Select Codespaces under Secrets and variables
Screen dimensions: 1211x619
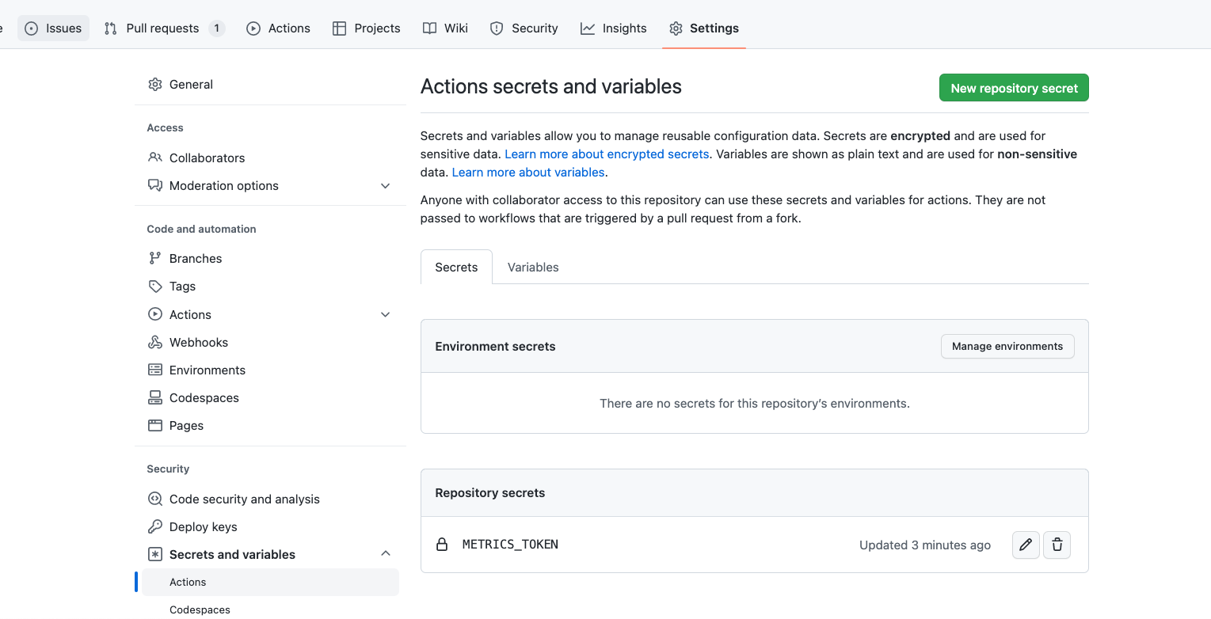tap(270, 610)
